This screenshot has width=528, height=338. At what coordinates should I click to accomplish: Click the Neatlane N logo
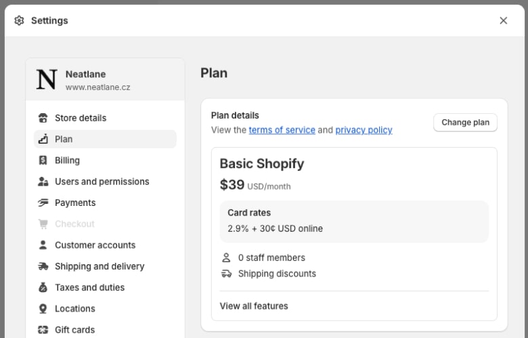47,79
